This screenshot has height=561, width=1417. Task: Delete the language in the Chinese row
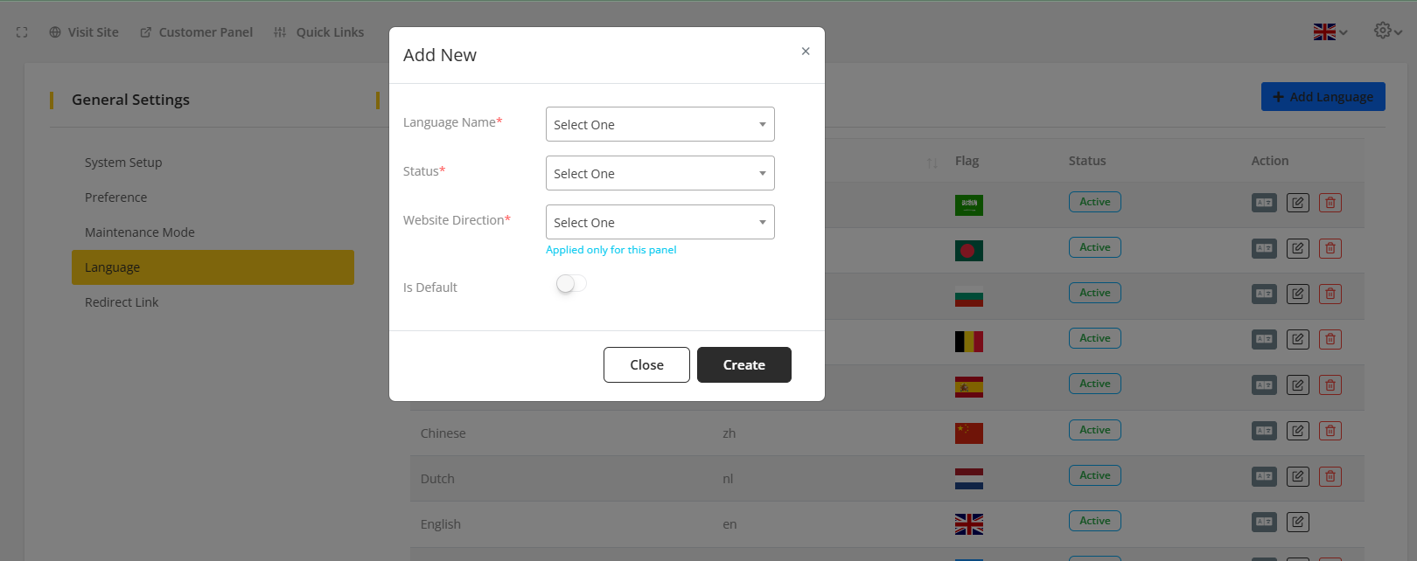point(1330,431)
